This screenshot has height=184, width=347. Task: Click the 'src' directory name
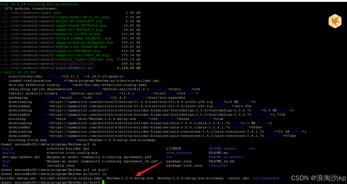252,148
